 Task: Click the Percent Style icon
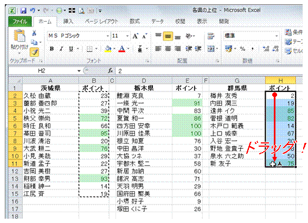[x=243, y=49]
